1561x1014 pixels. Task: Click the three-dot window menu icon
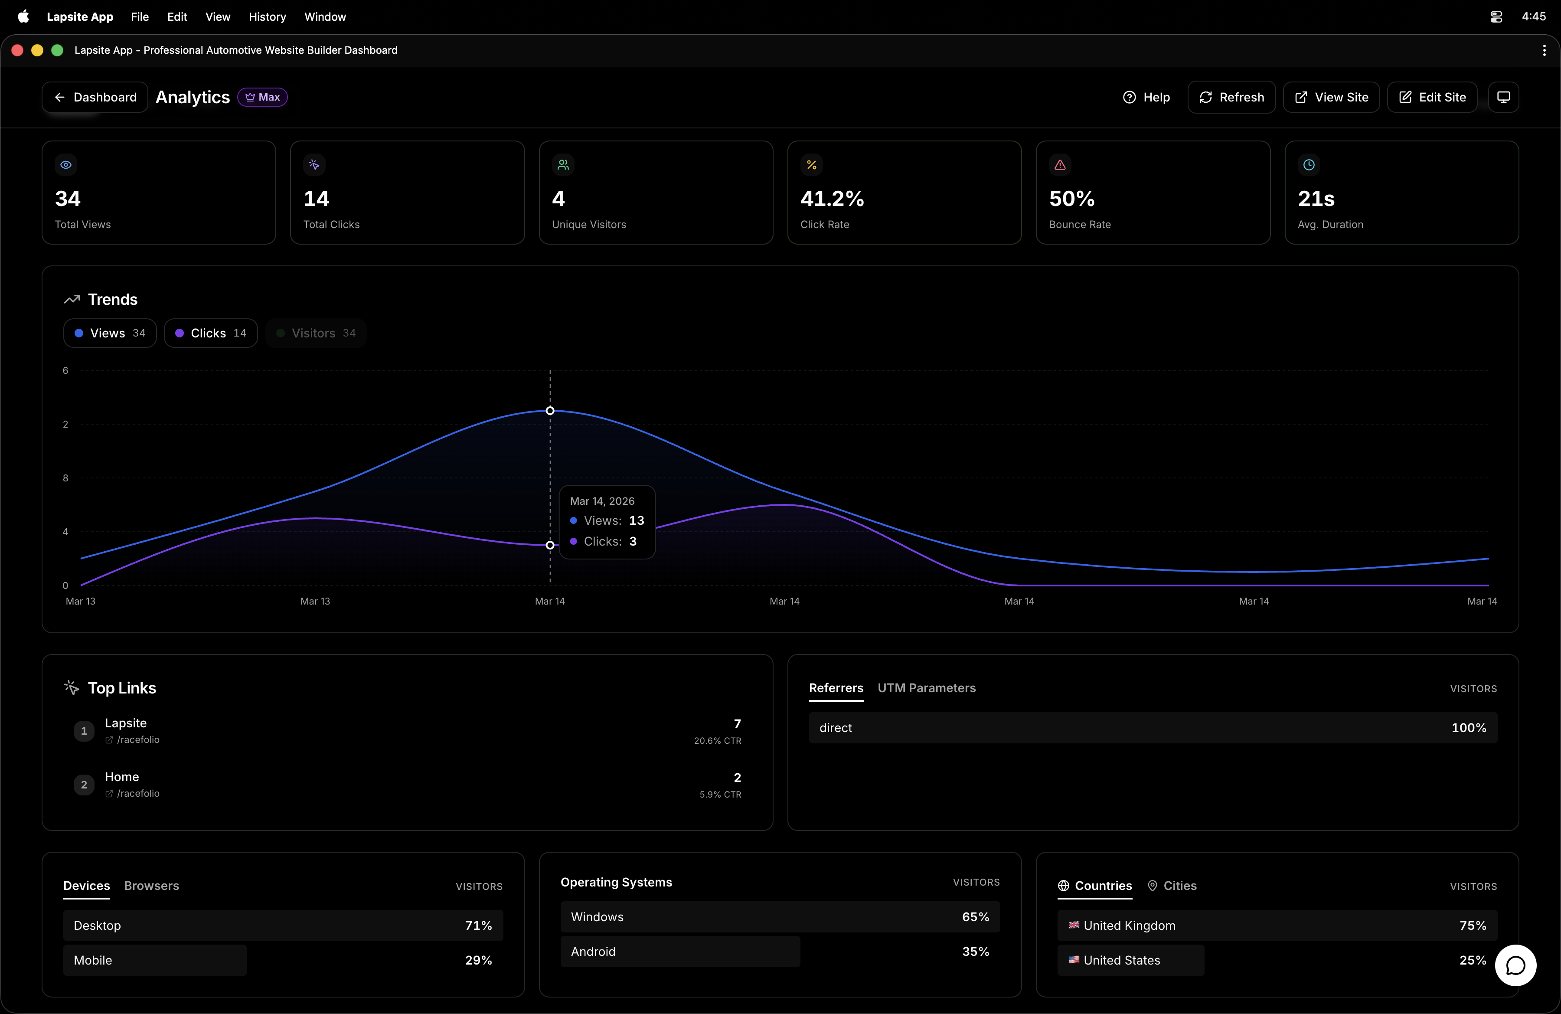pyautogui.click(x=1544, y=50)
